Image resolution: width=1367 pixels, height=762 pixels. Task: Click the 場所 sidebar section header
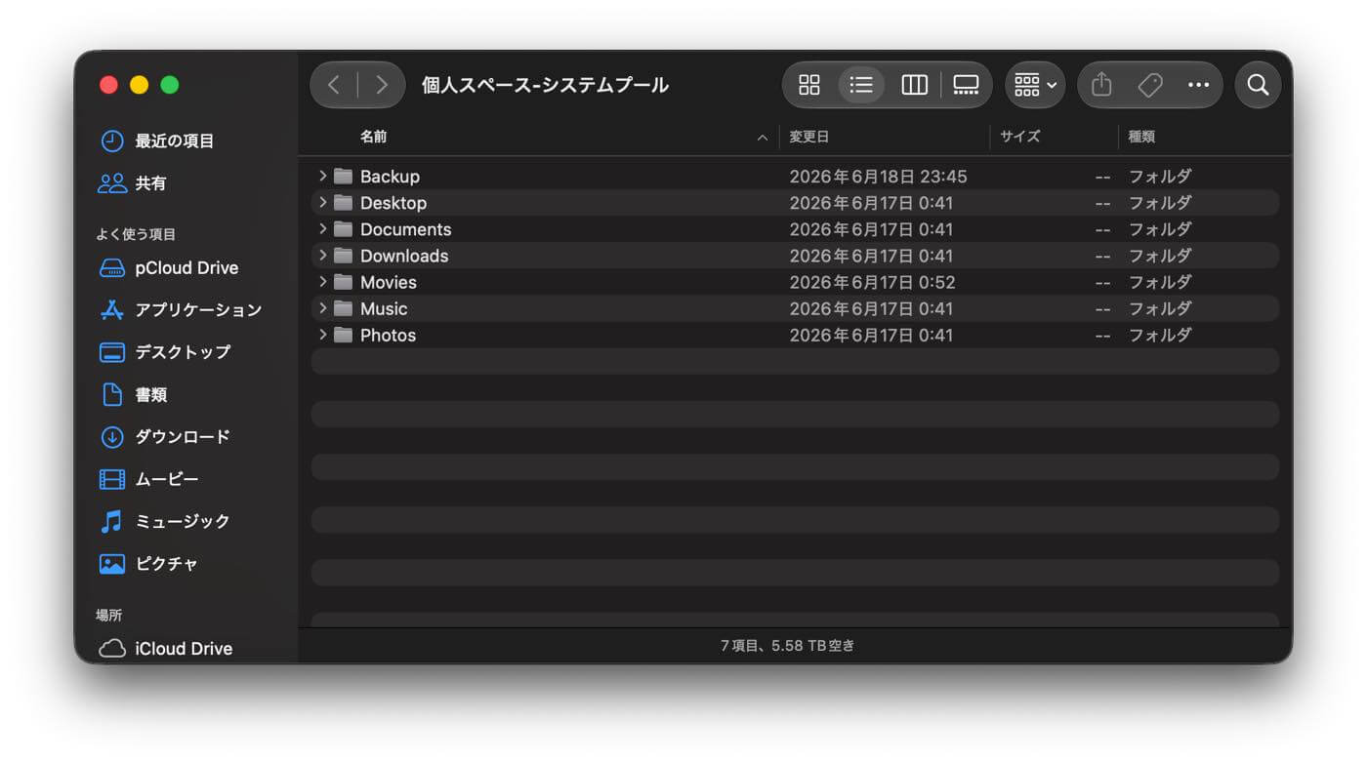(109, 615)
